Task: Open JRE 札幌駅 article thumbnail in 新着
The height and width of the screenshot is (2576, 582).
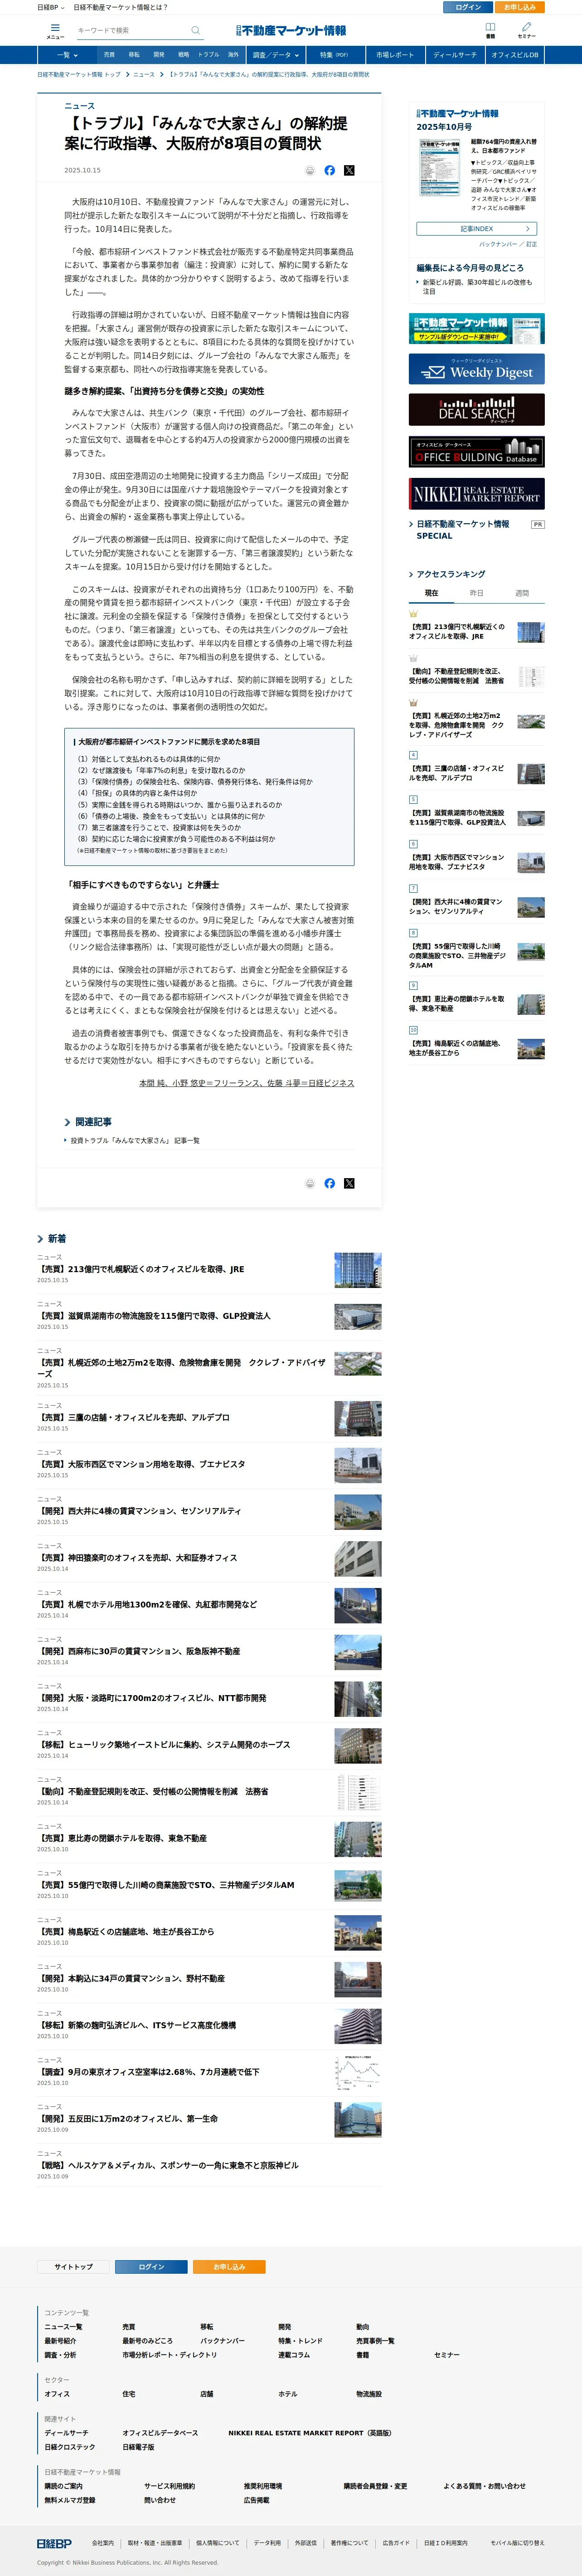Action: (357, 1270)
